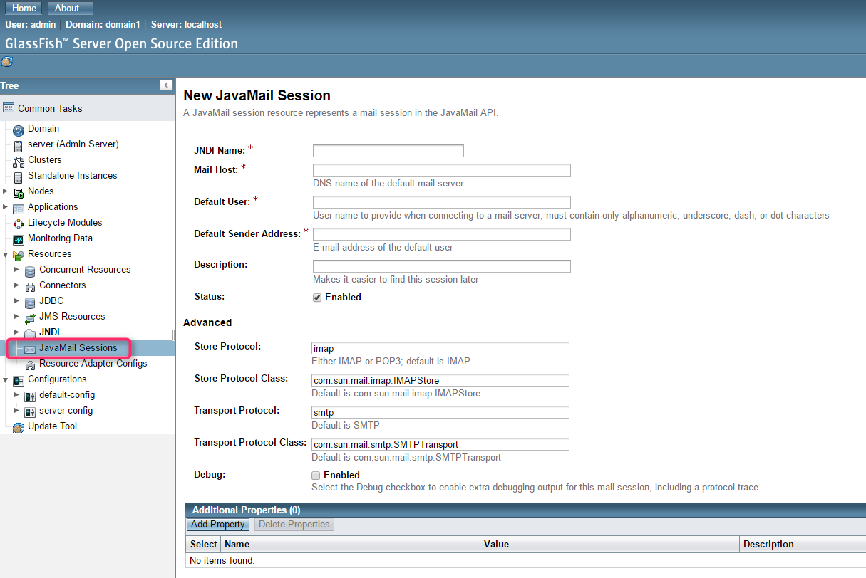
Task: Click inside the JNDI Name field
Action: (x=387, y=150)
